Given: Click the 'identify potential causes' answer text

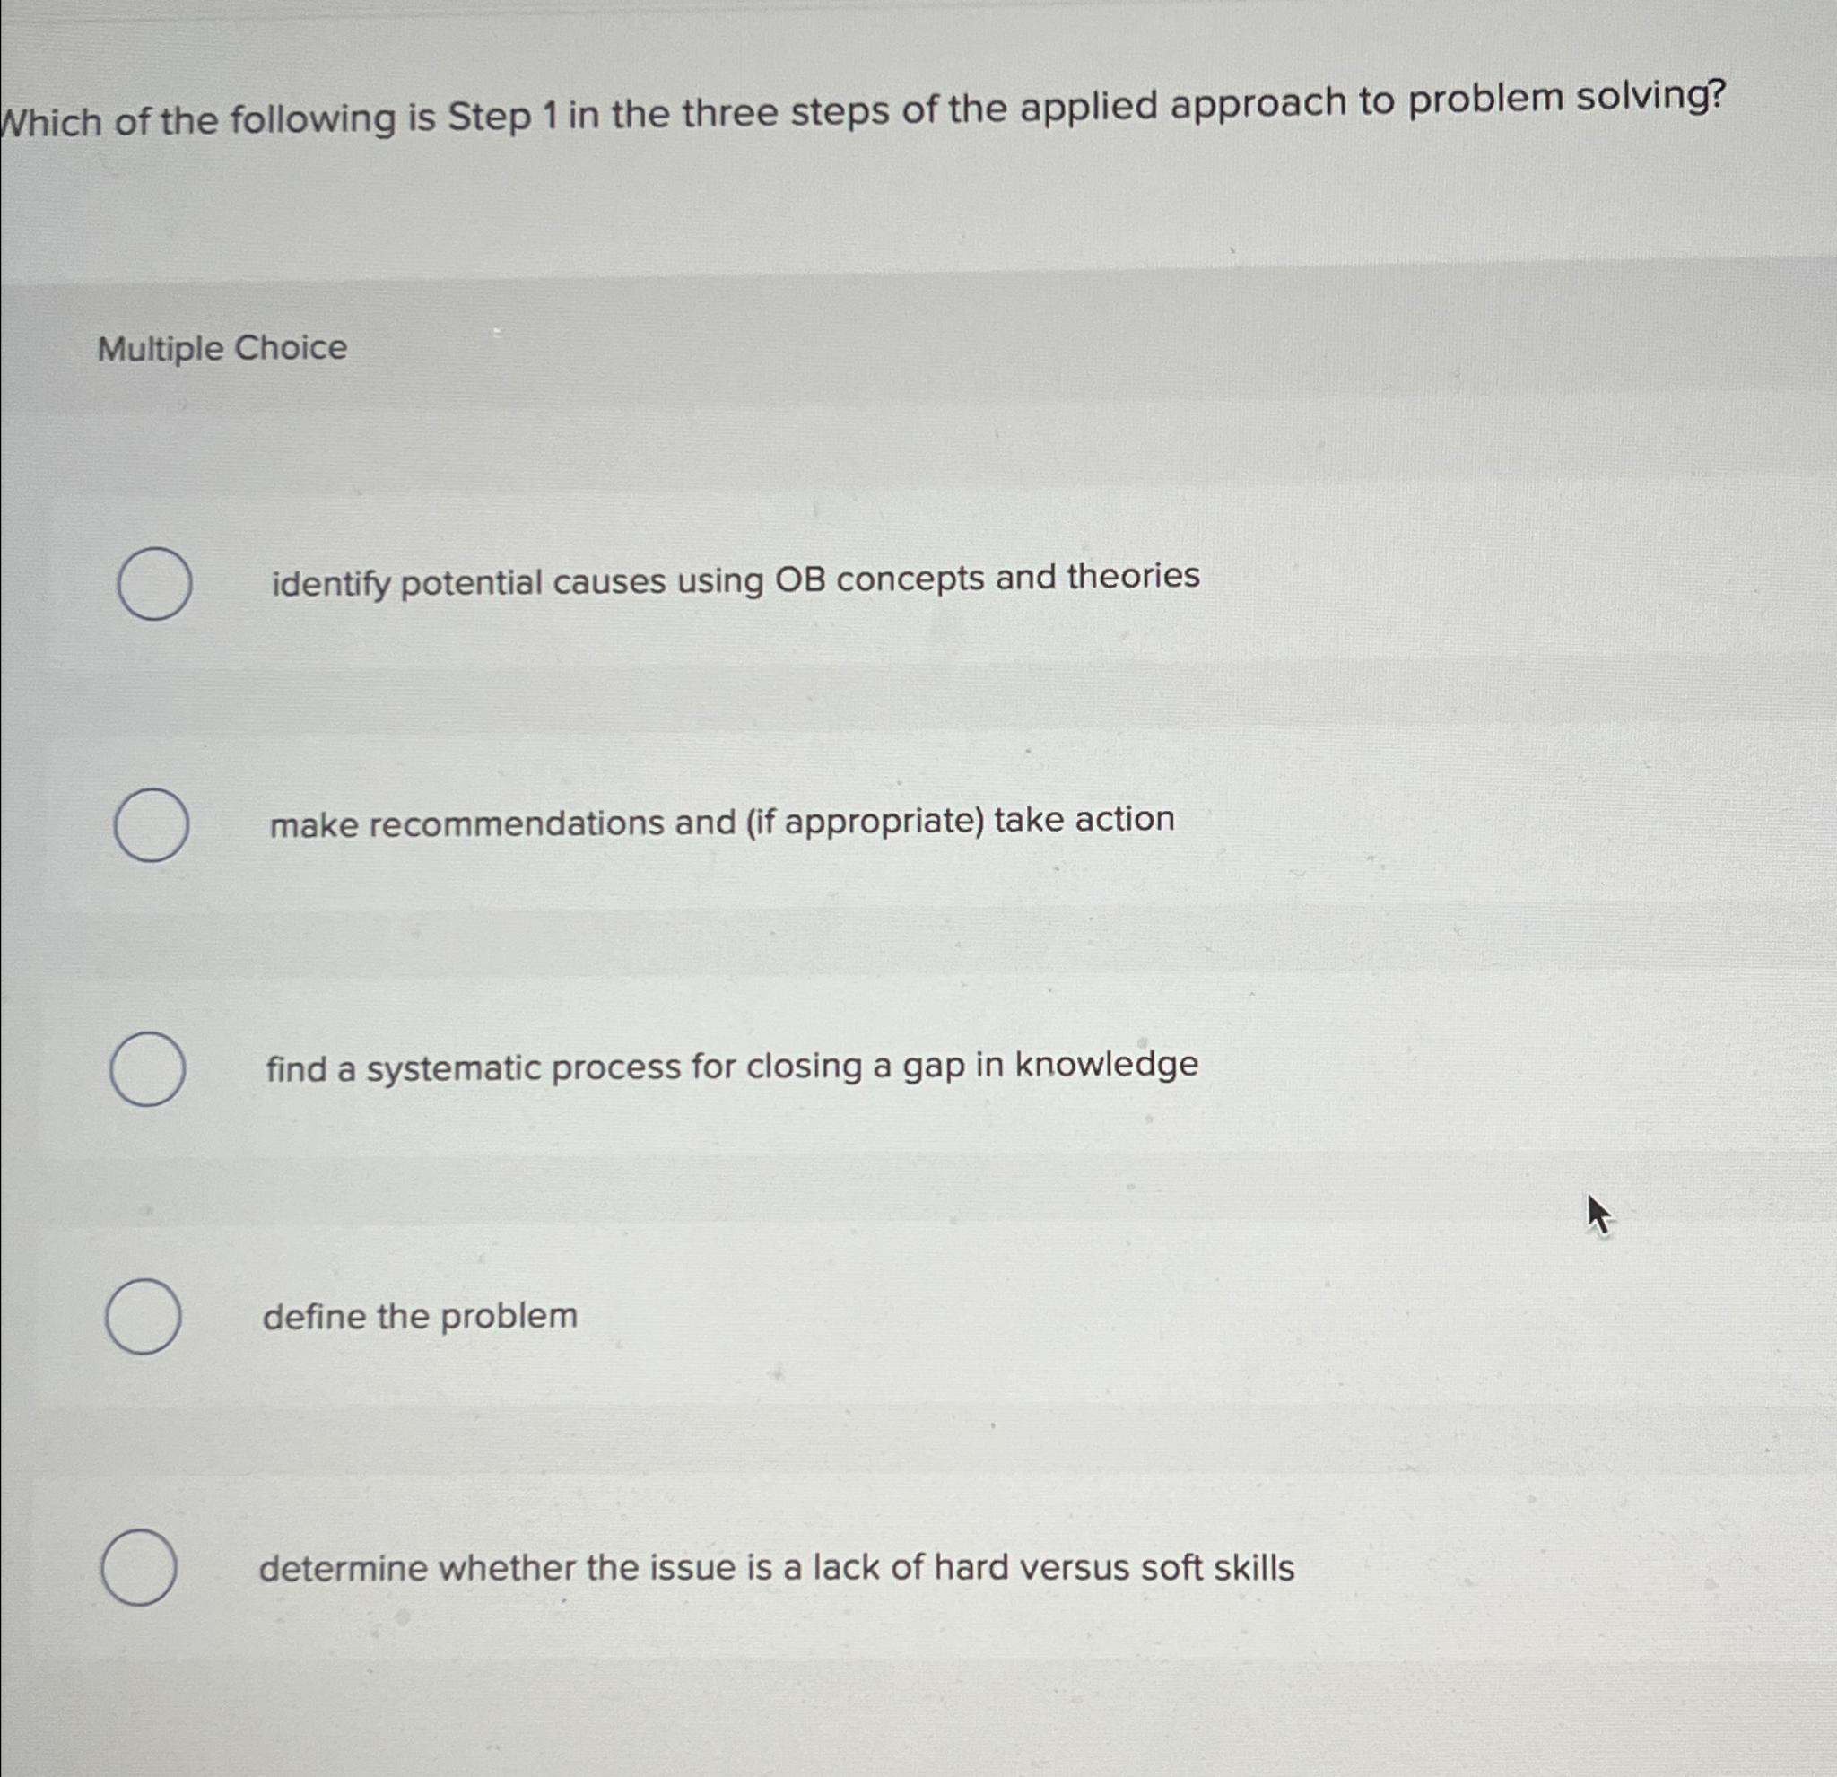Looking at the screenshot, I should pos(734,579).
